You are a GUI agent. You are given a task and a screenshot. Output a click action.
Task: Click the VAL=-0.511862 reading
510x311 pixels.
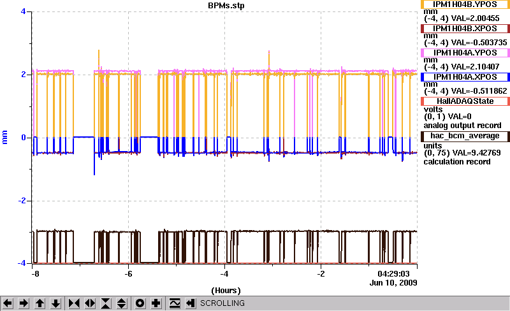pos(479,91)
